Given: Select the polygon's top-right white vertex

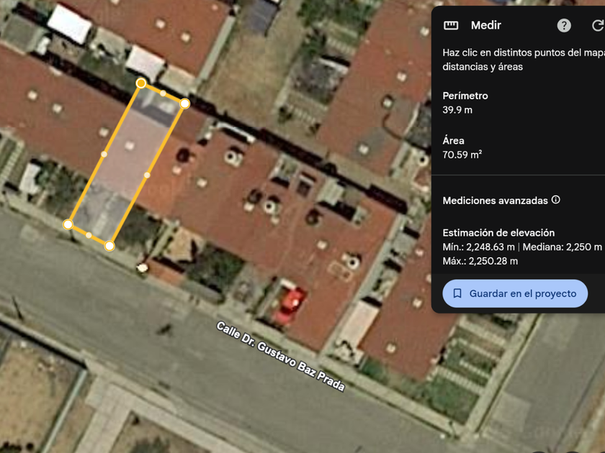Looking at the screenshot, I should 185,104.
